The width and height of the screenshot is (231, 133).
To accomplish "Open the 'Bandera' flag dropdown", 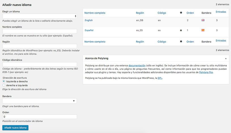I will point(40,101).
